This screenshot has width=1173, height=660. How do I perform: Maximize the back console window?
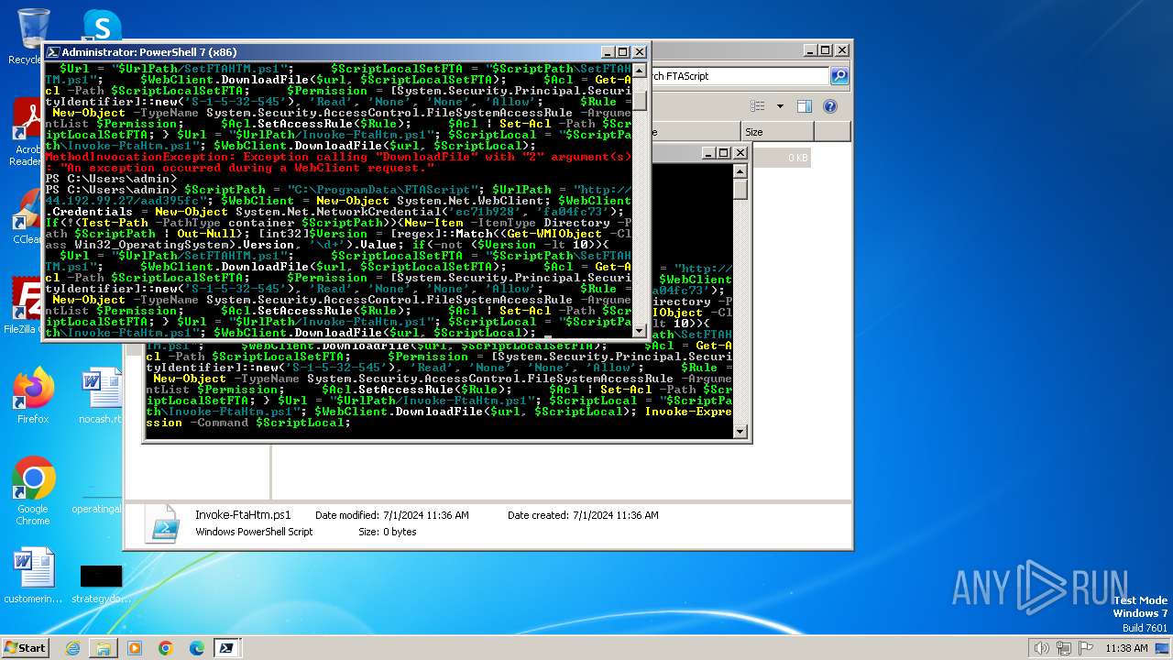click(x=724, y=153)
